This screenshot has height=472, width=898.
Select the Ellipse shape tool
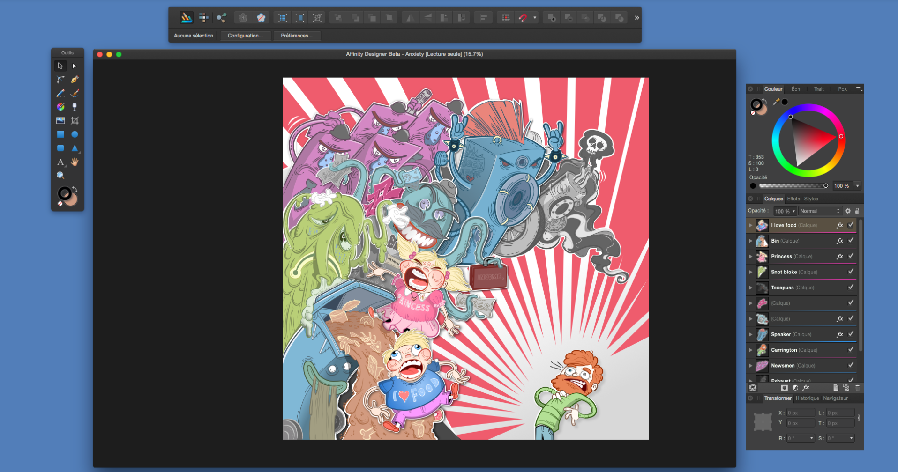coord(75,134)
